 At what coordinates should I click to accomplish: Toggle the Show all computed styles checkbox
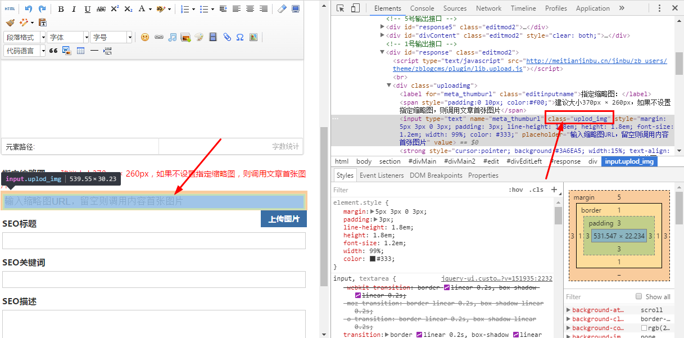638,296
